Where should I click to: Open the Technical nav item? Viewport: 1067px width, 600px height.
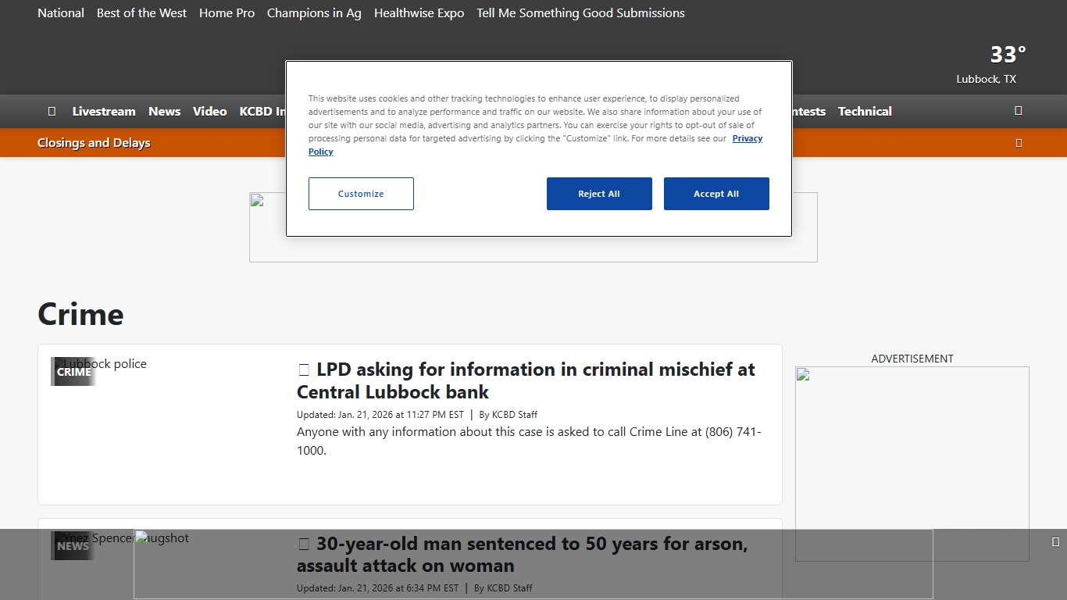(864, 111)
